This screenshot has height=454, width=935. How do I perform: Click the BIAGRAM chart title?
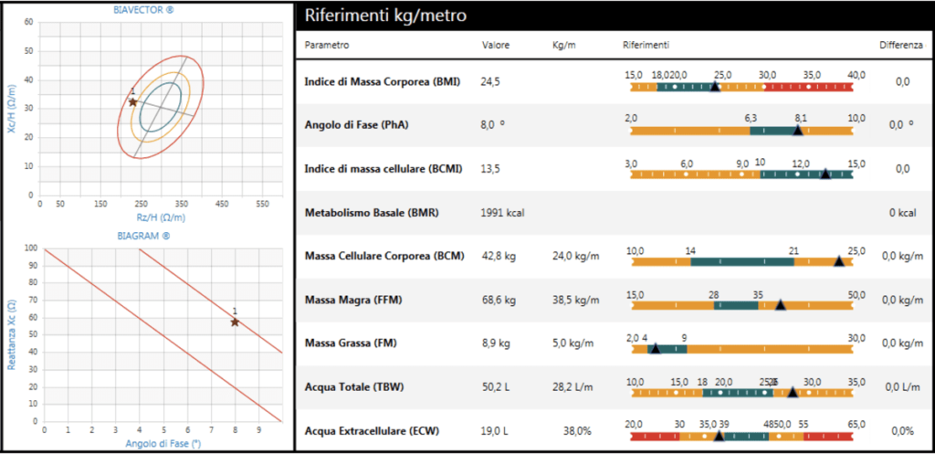pos(152,235)
